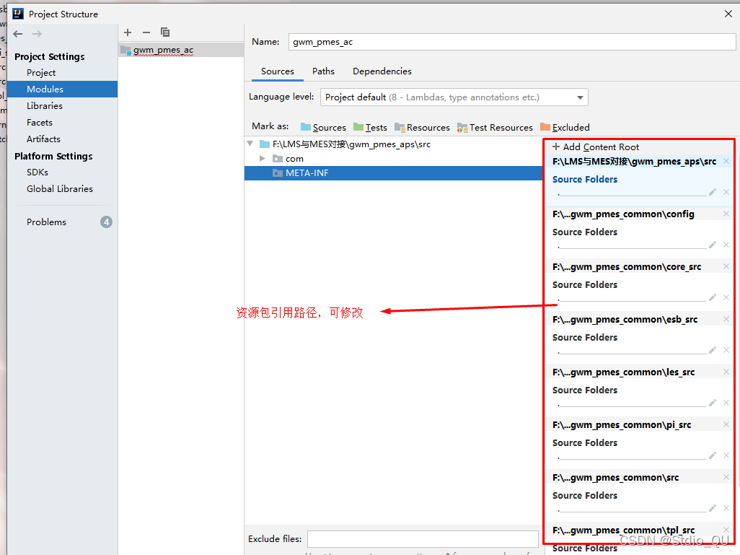The image size is (740, 555).
Task: Mark folder as Resources
Action: pyautogui.click(x=423, y=127)
